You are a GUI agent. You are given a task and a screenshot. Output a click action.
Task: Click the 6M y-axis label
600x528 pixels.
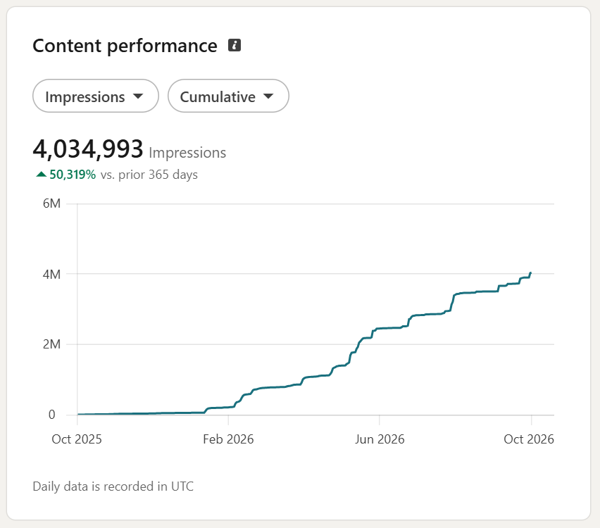click(x=51, y=203)
